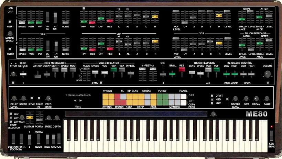Toggle the VCO 1 square wave ON switch
282x159 pixels.
47,17
